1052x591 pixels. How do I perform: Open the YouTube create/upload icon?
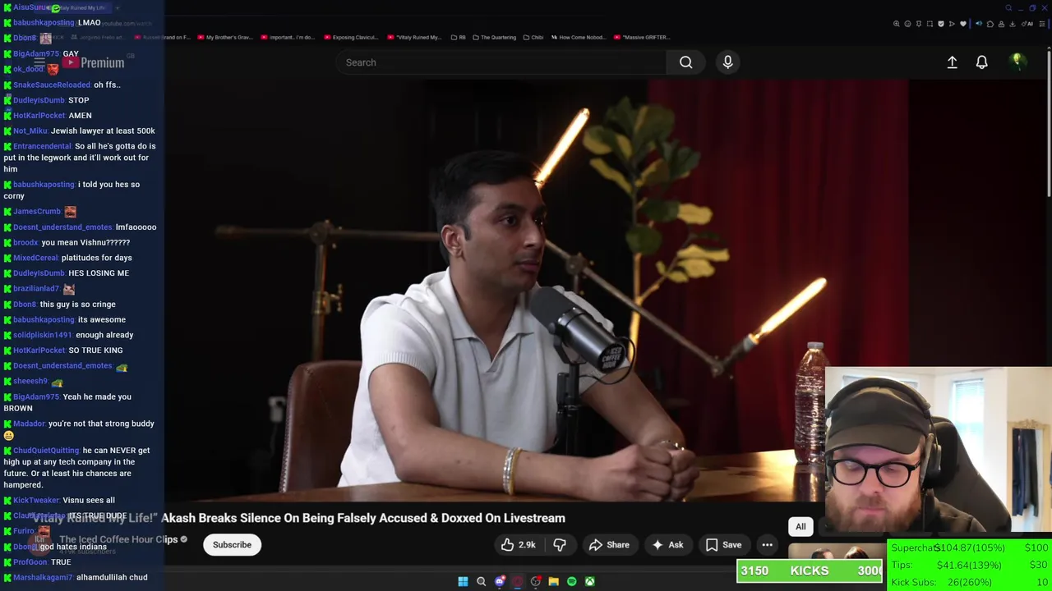click(952, 62)
